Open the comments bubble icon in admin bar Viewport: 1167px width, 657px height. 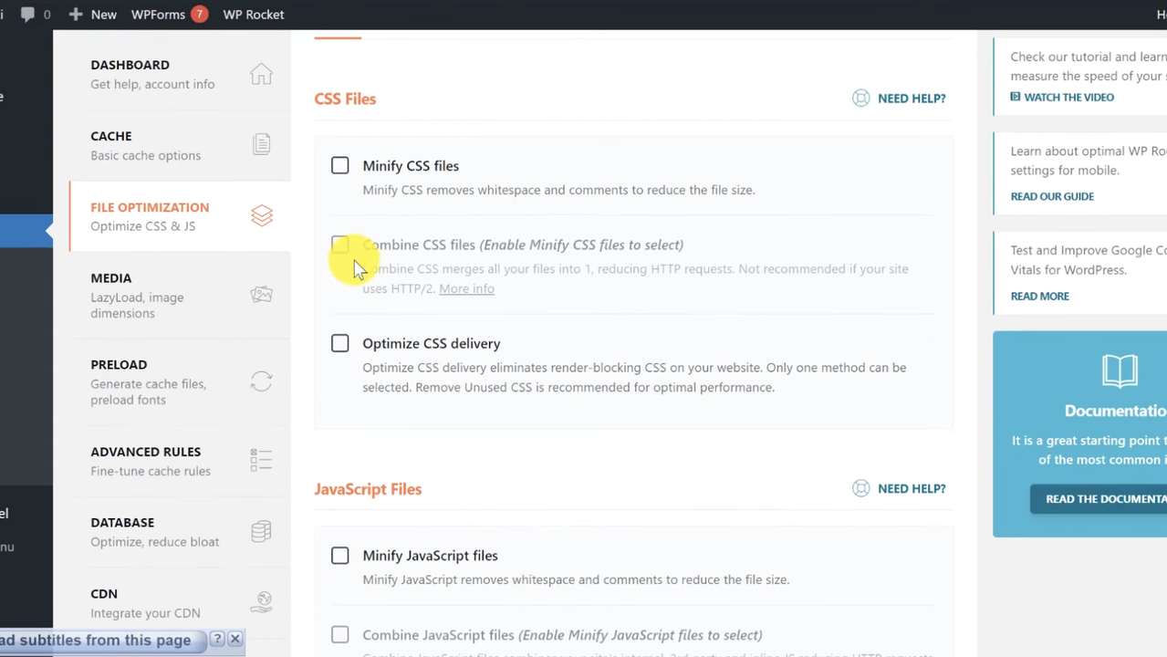27,14
